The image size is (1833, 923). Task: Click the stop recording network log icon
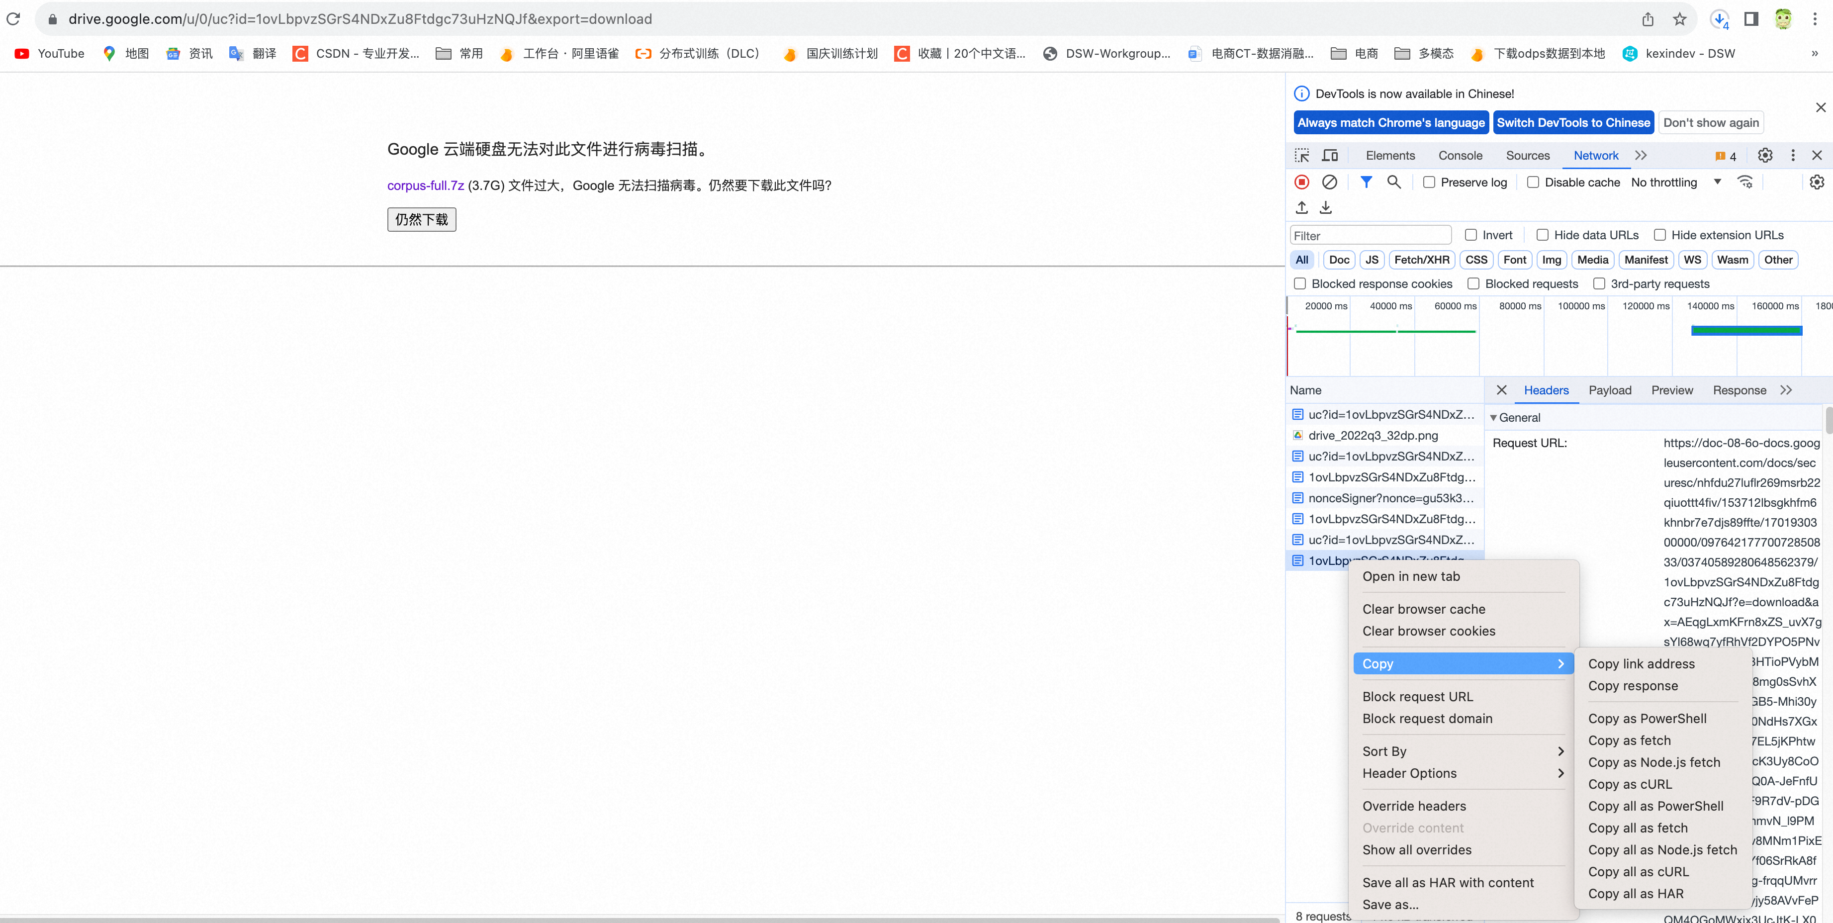[1301, 182]
